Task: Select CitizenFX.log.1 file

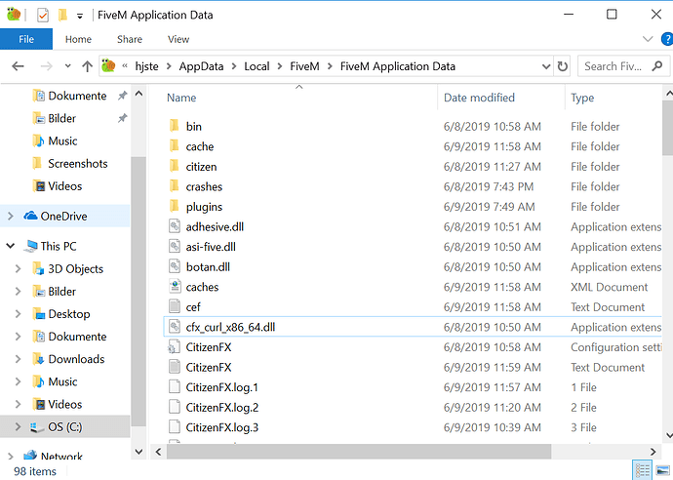Action: [x=222, y=387]
